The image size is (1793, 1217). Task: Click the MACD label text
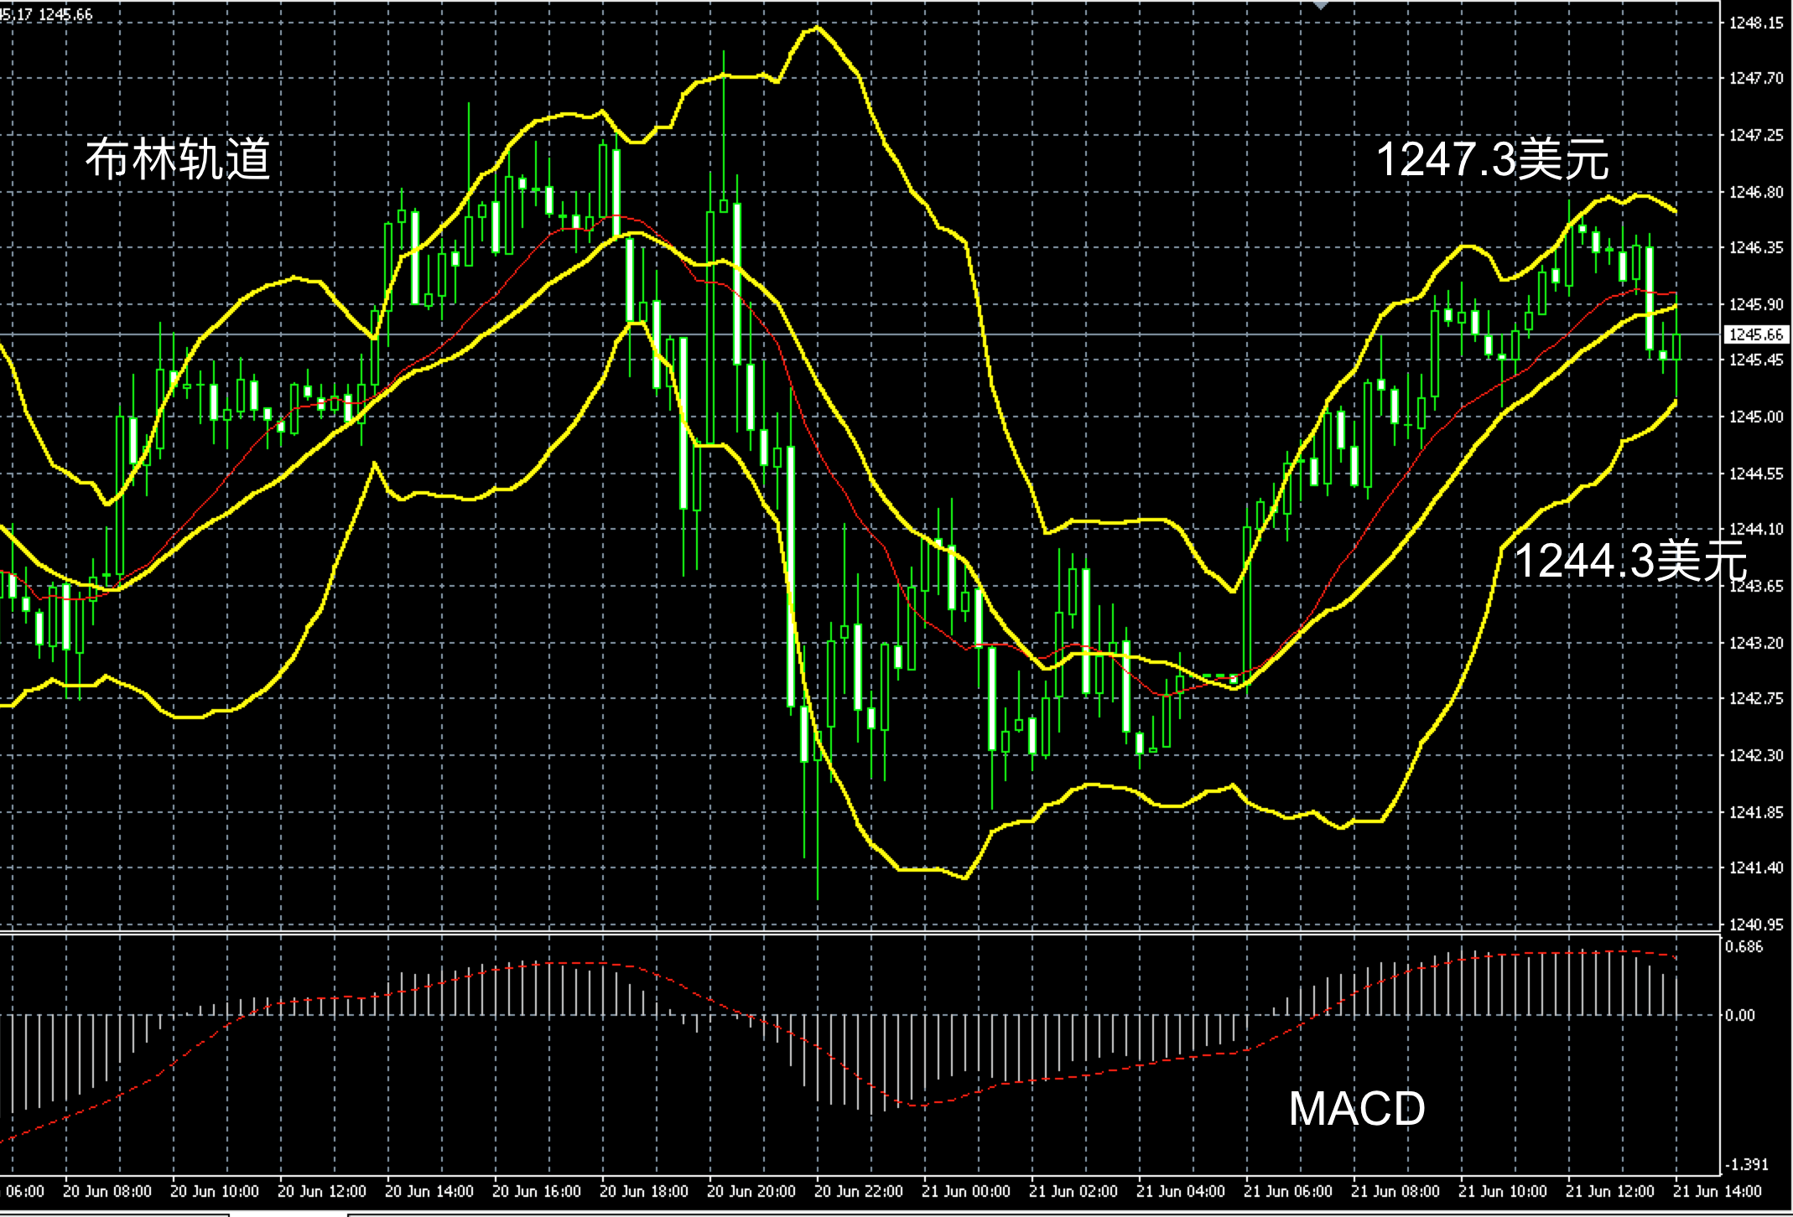1356,1108
